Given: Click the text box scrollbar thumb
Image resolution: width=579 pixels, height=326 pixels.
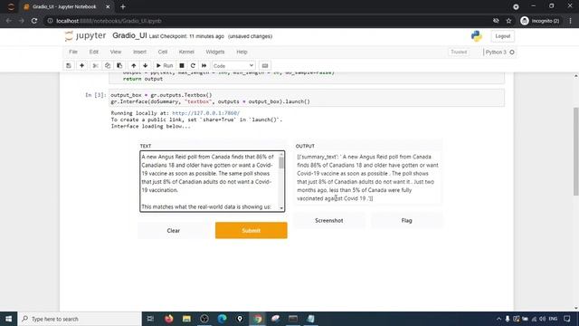Looking at the screenshot, I should [x=281, y=162].
